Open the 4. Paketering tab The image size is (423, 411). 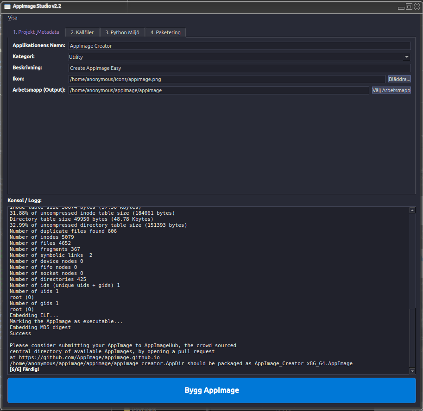tap(165, 32)
